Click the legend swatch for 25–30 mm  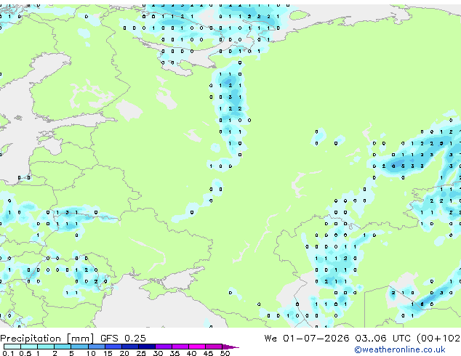[x=147, y=347]
